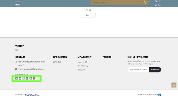Open the Contact us link

coord(57,62)
